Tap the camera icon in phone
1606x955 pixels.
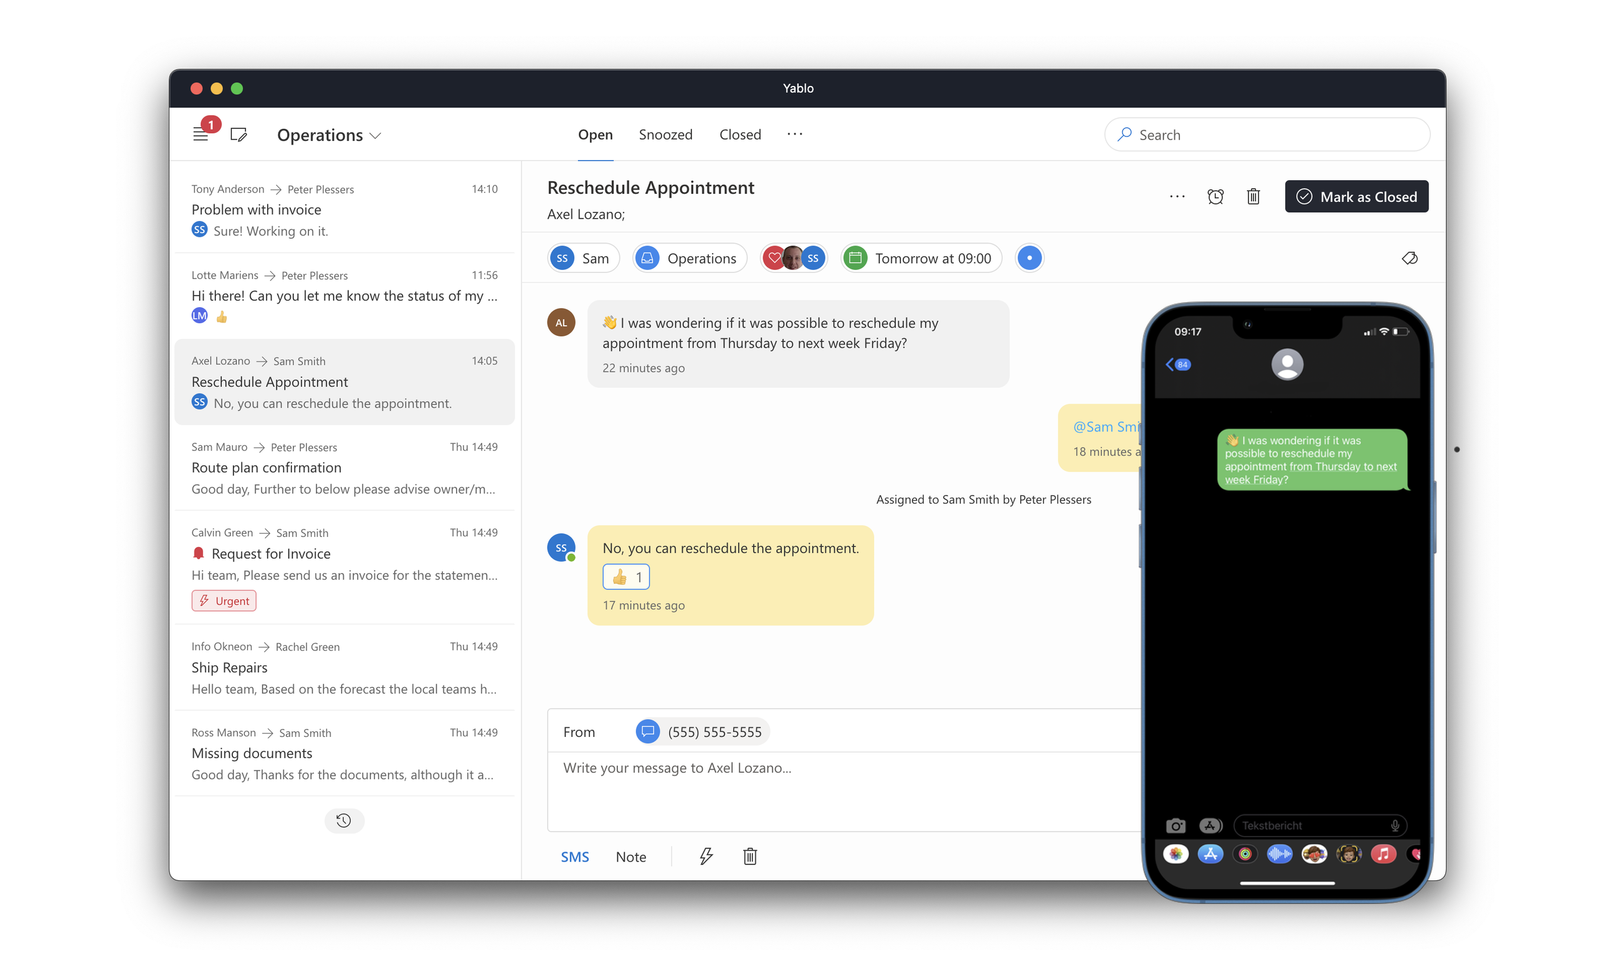(1175, 825)
